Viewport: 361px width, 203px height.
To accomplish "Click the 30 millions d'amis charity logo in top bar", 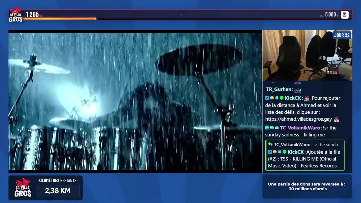I will (x=345, y=15).
